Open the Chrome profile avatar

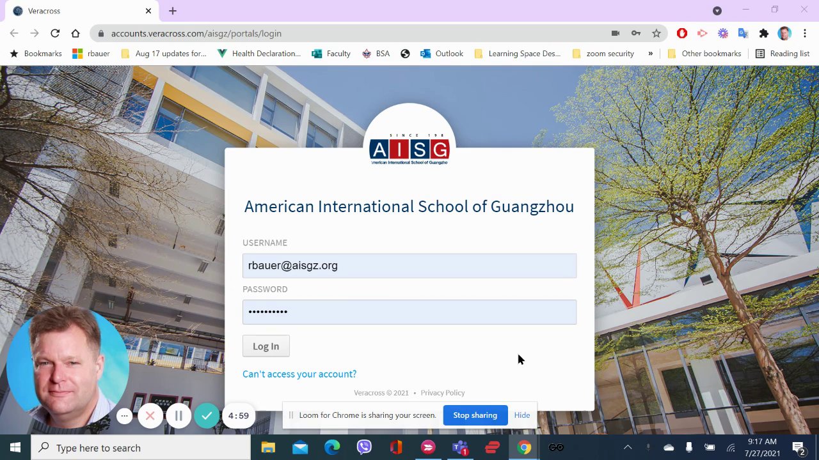click(x=784, y=33)
